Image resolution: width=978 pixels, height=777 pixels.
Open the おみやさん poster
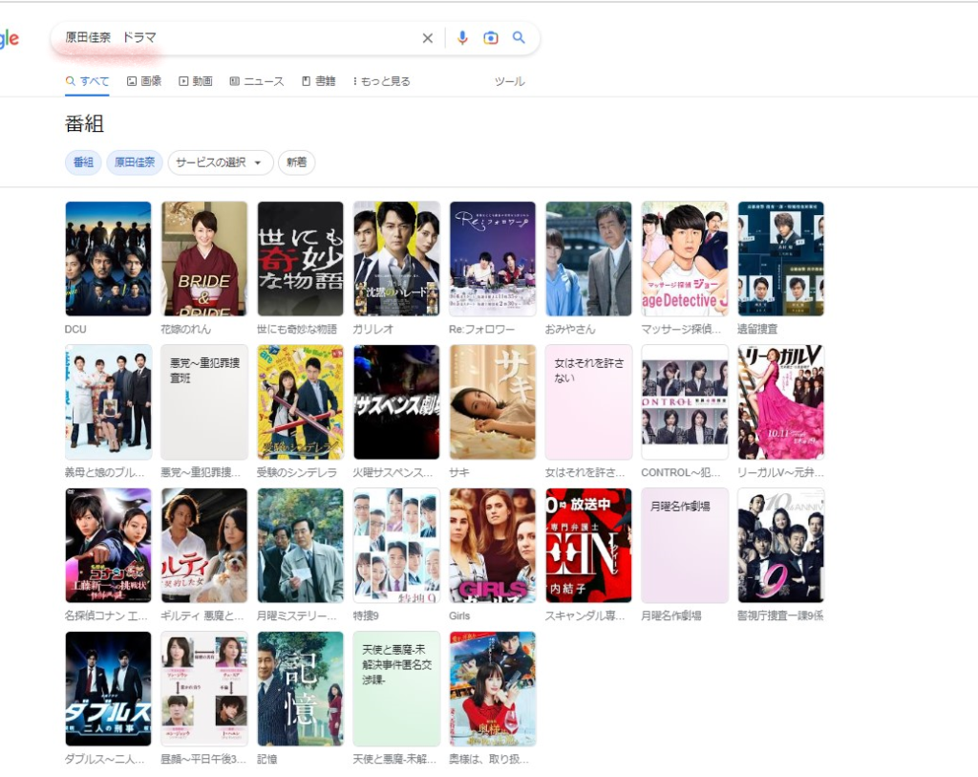(x=588, y=258)
